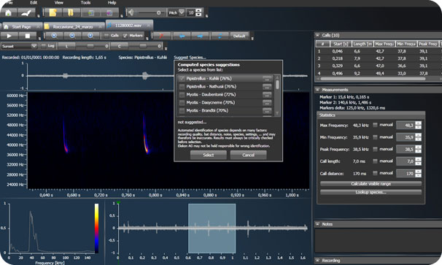Click the overflow arrow after Default button
This screenshot has height=265, width=442.
(x=252, y=39)
